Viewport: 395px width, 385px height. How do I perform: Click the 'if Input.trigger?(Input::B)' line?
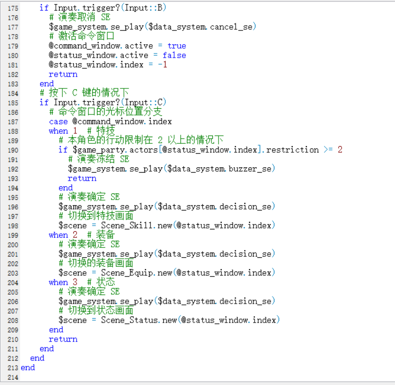coord(103,8)
